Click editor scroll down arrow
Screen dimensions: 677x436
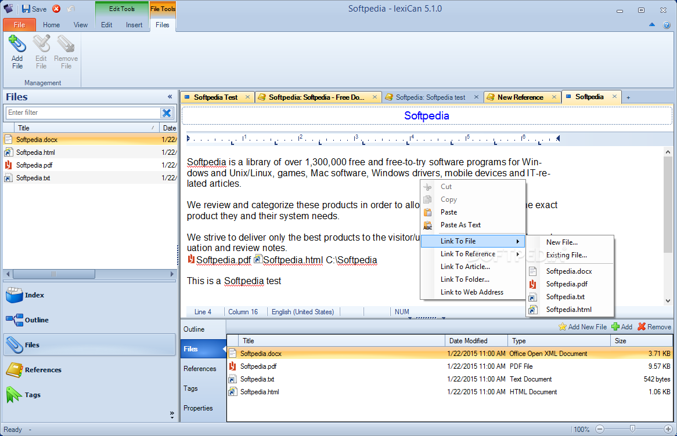point(668,300)
